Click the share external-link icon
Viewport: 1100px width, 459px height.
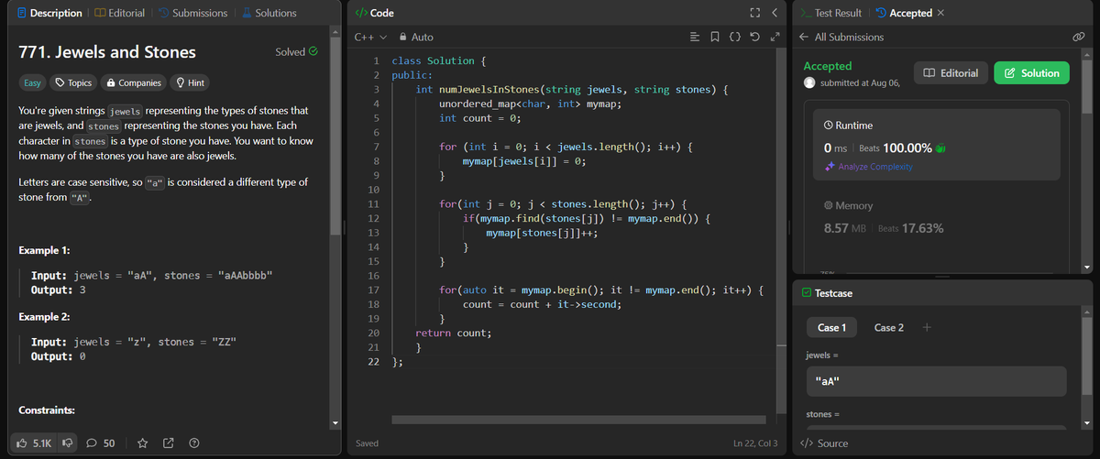[x=168, y=443]
